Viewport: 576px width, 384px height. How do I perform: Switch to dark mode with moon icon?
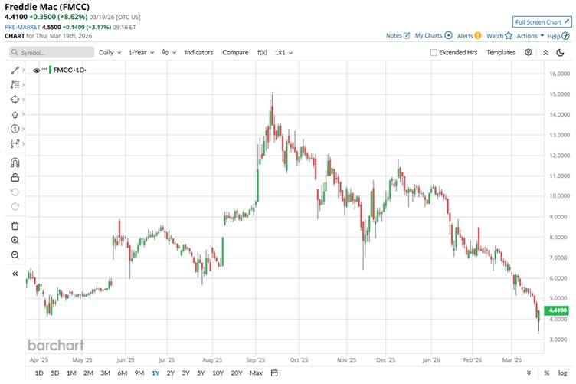pyautogui.click(x=563, y=52)
